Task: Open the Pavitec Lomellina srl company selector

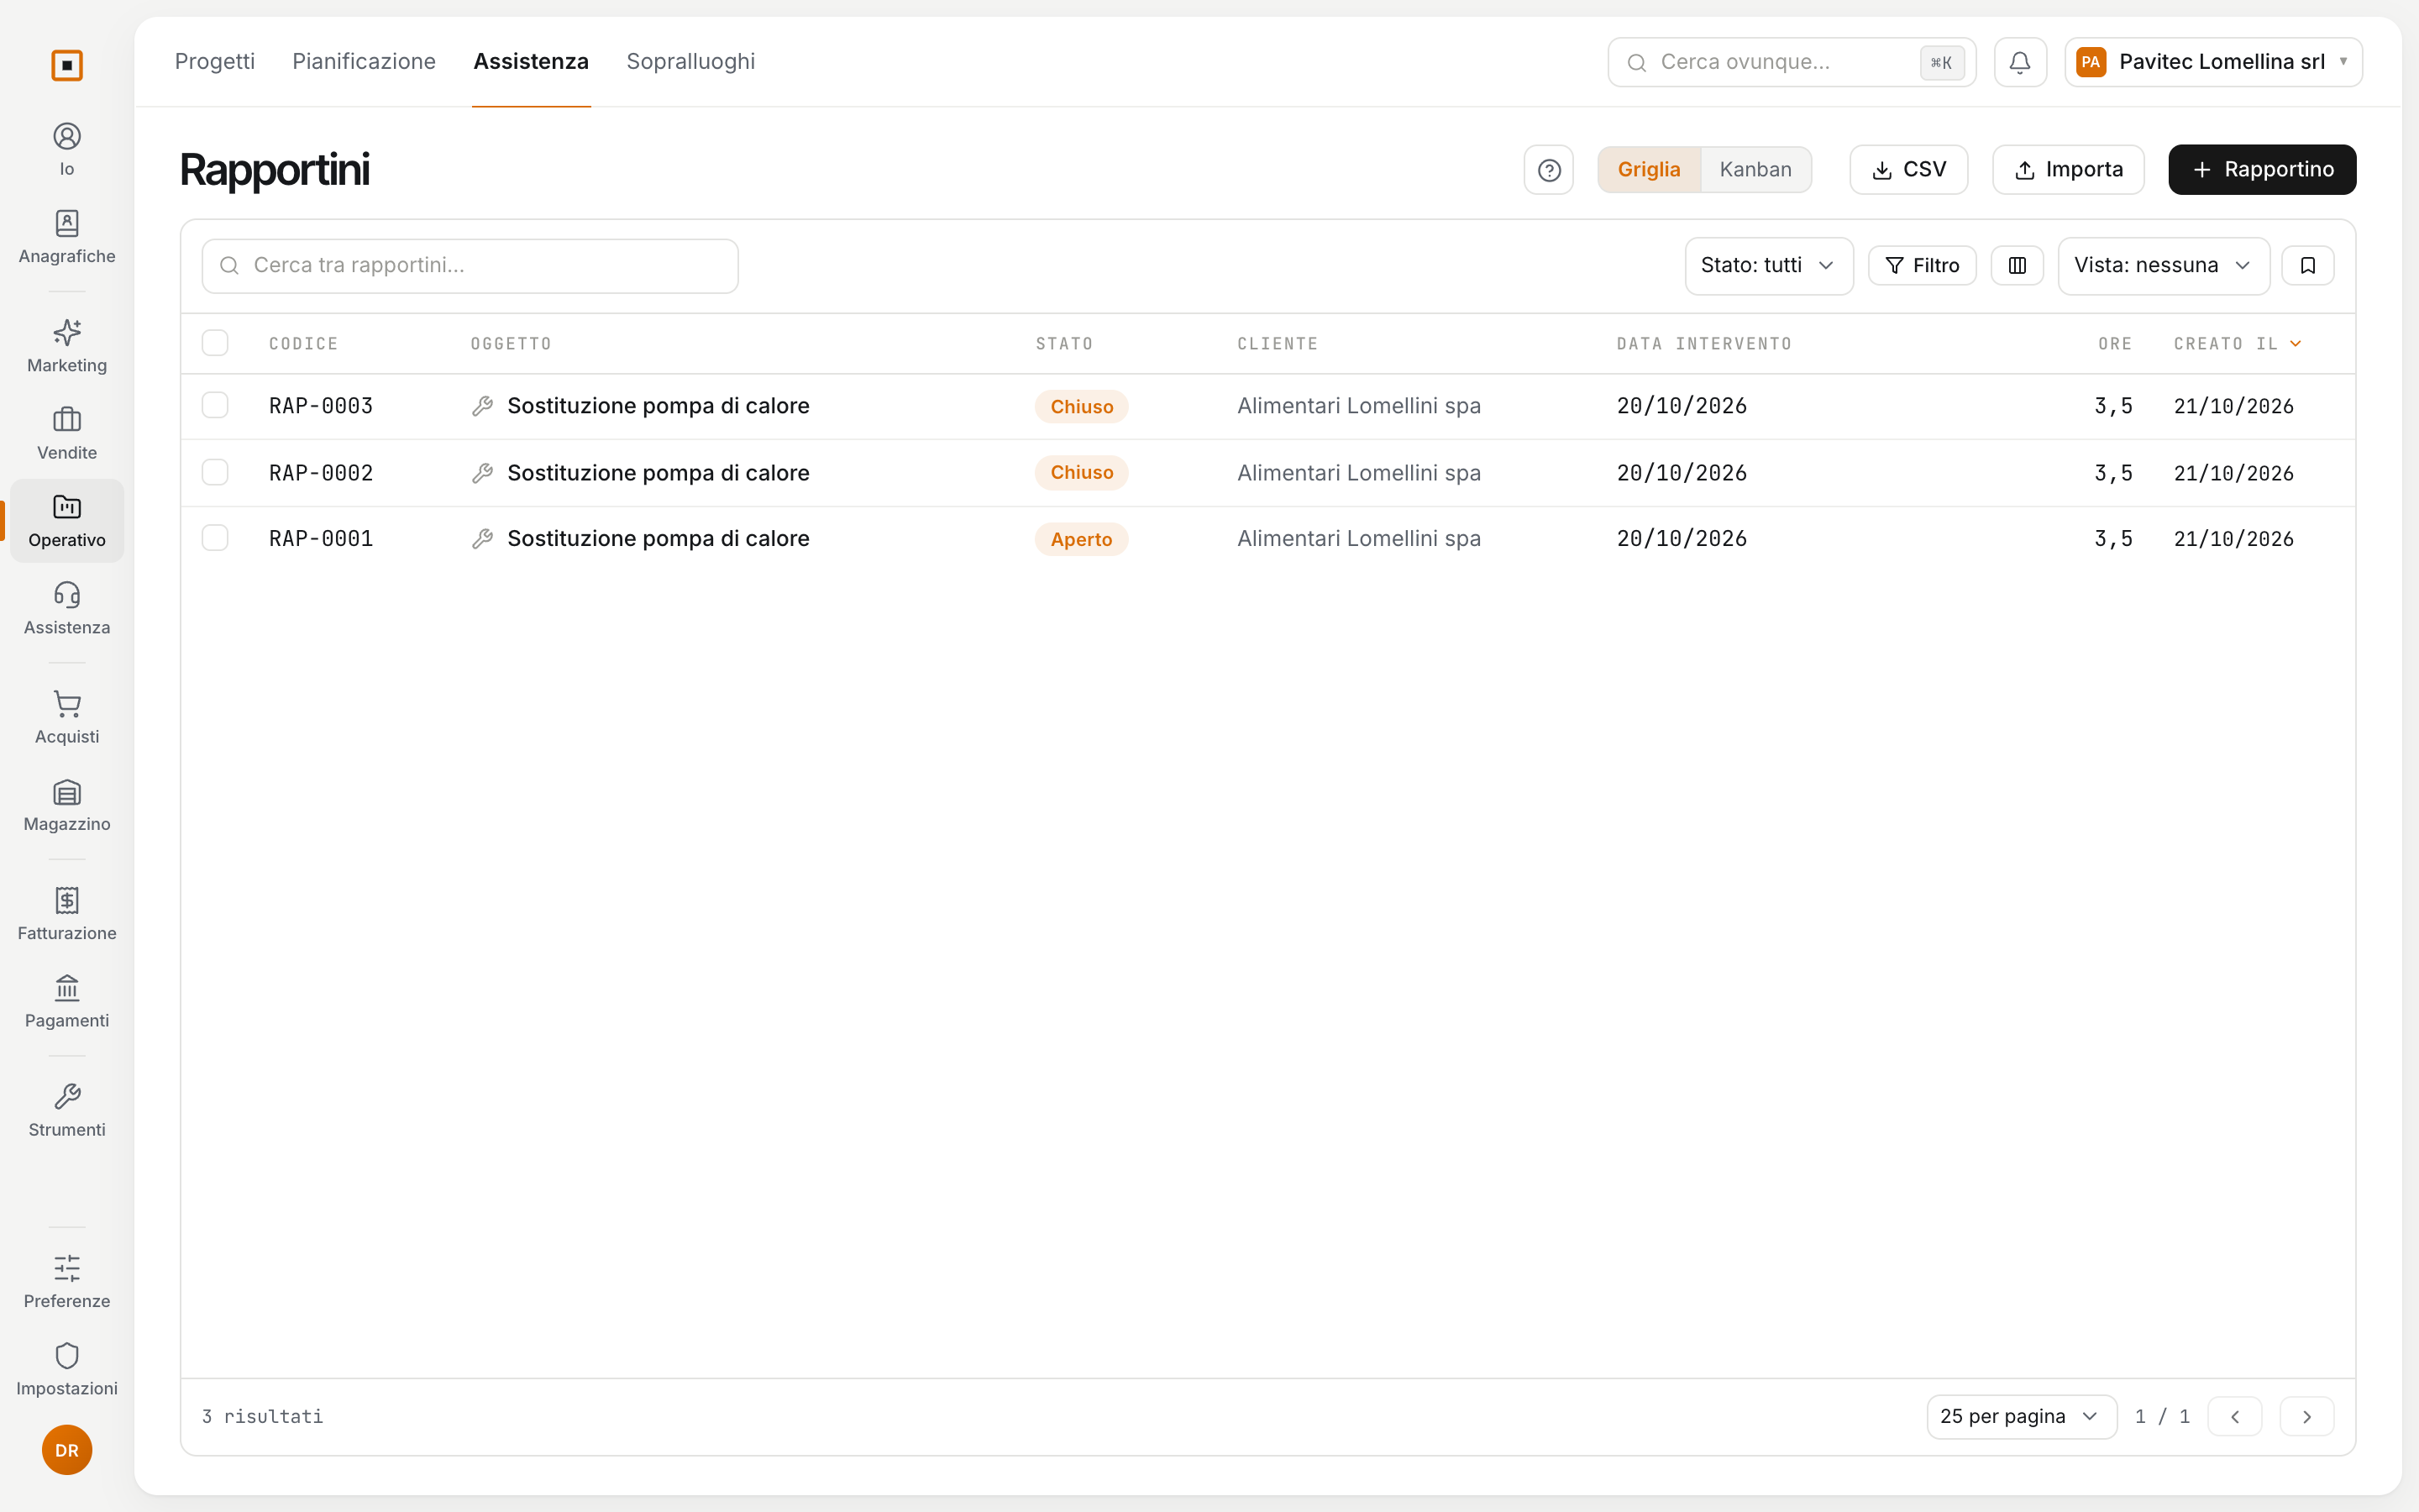Action: click(2213, 62)
